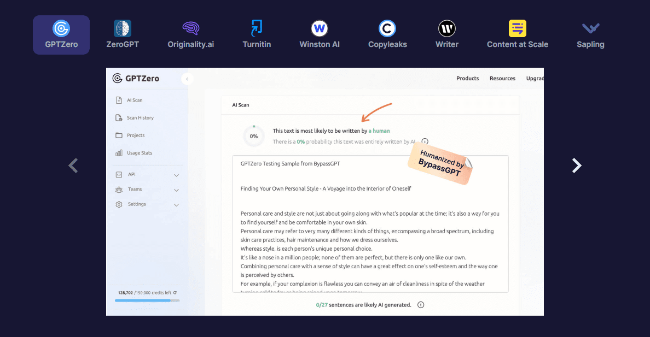650x337 pixels.
Task: Click the Sapling checkmark logo icon
Action: 590,28
